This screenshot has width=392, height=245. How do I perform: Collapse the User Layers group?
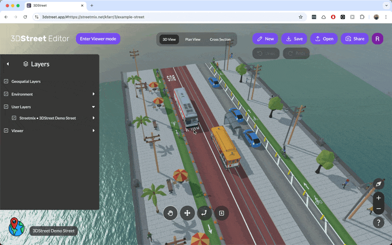point(94,107)
